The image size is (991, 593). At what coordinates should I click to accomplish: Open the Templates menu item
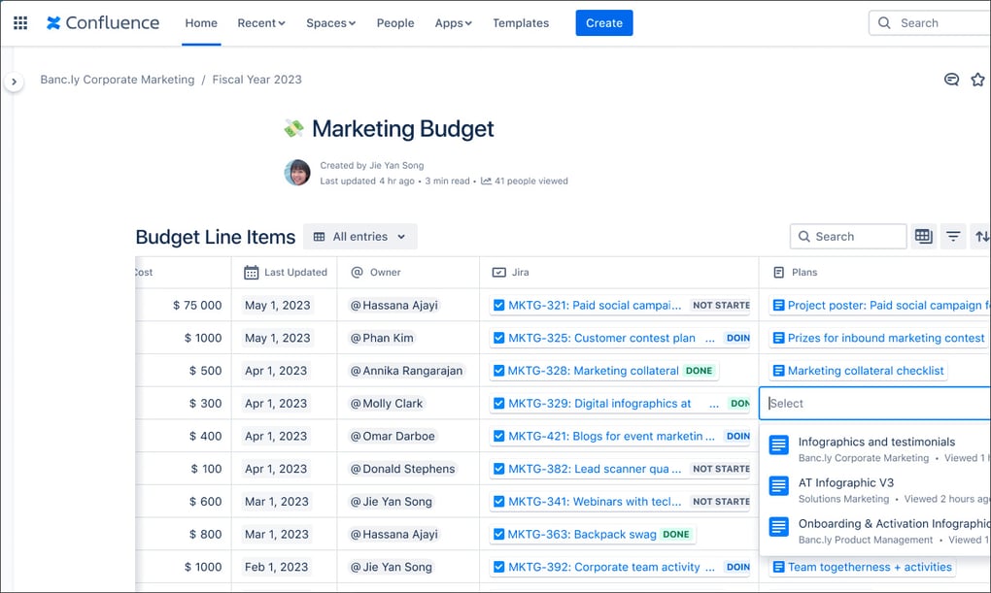tap(521, 22)
